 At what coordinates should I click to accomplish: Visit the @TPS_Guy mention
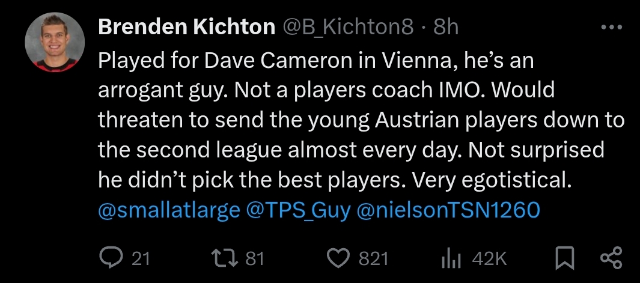click(298, 210)
